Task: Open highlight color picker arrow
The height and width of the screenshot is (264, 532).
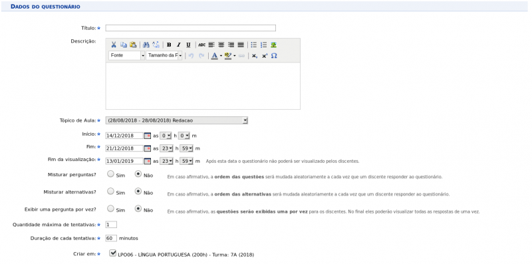Action: (235, 56)
